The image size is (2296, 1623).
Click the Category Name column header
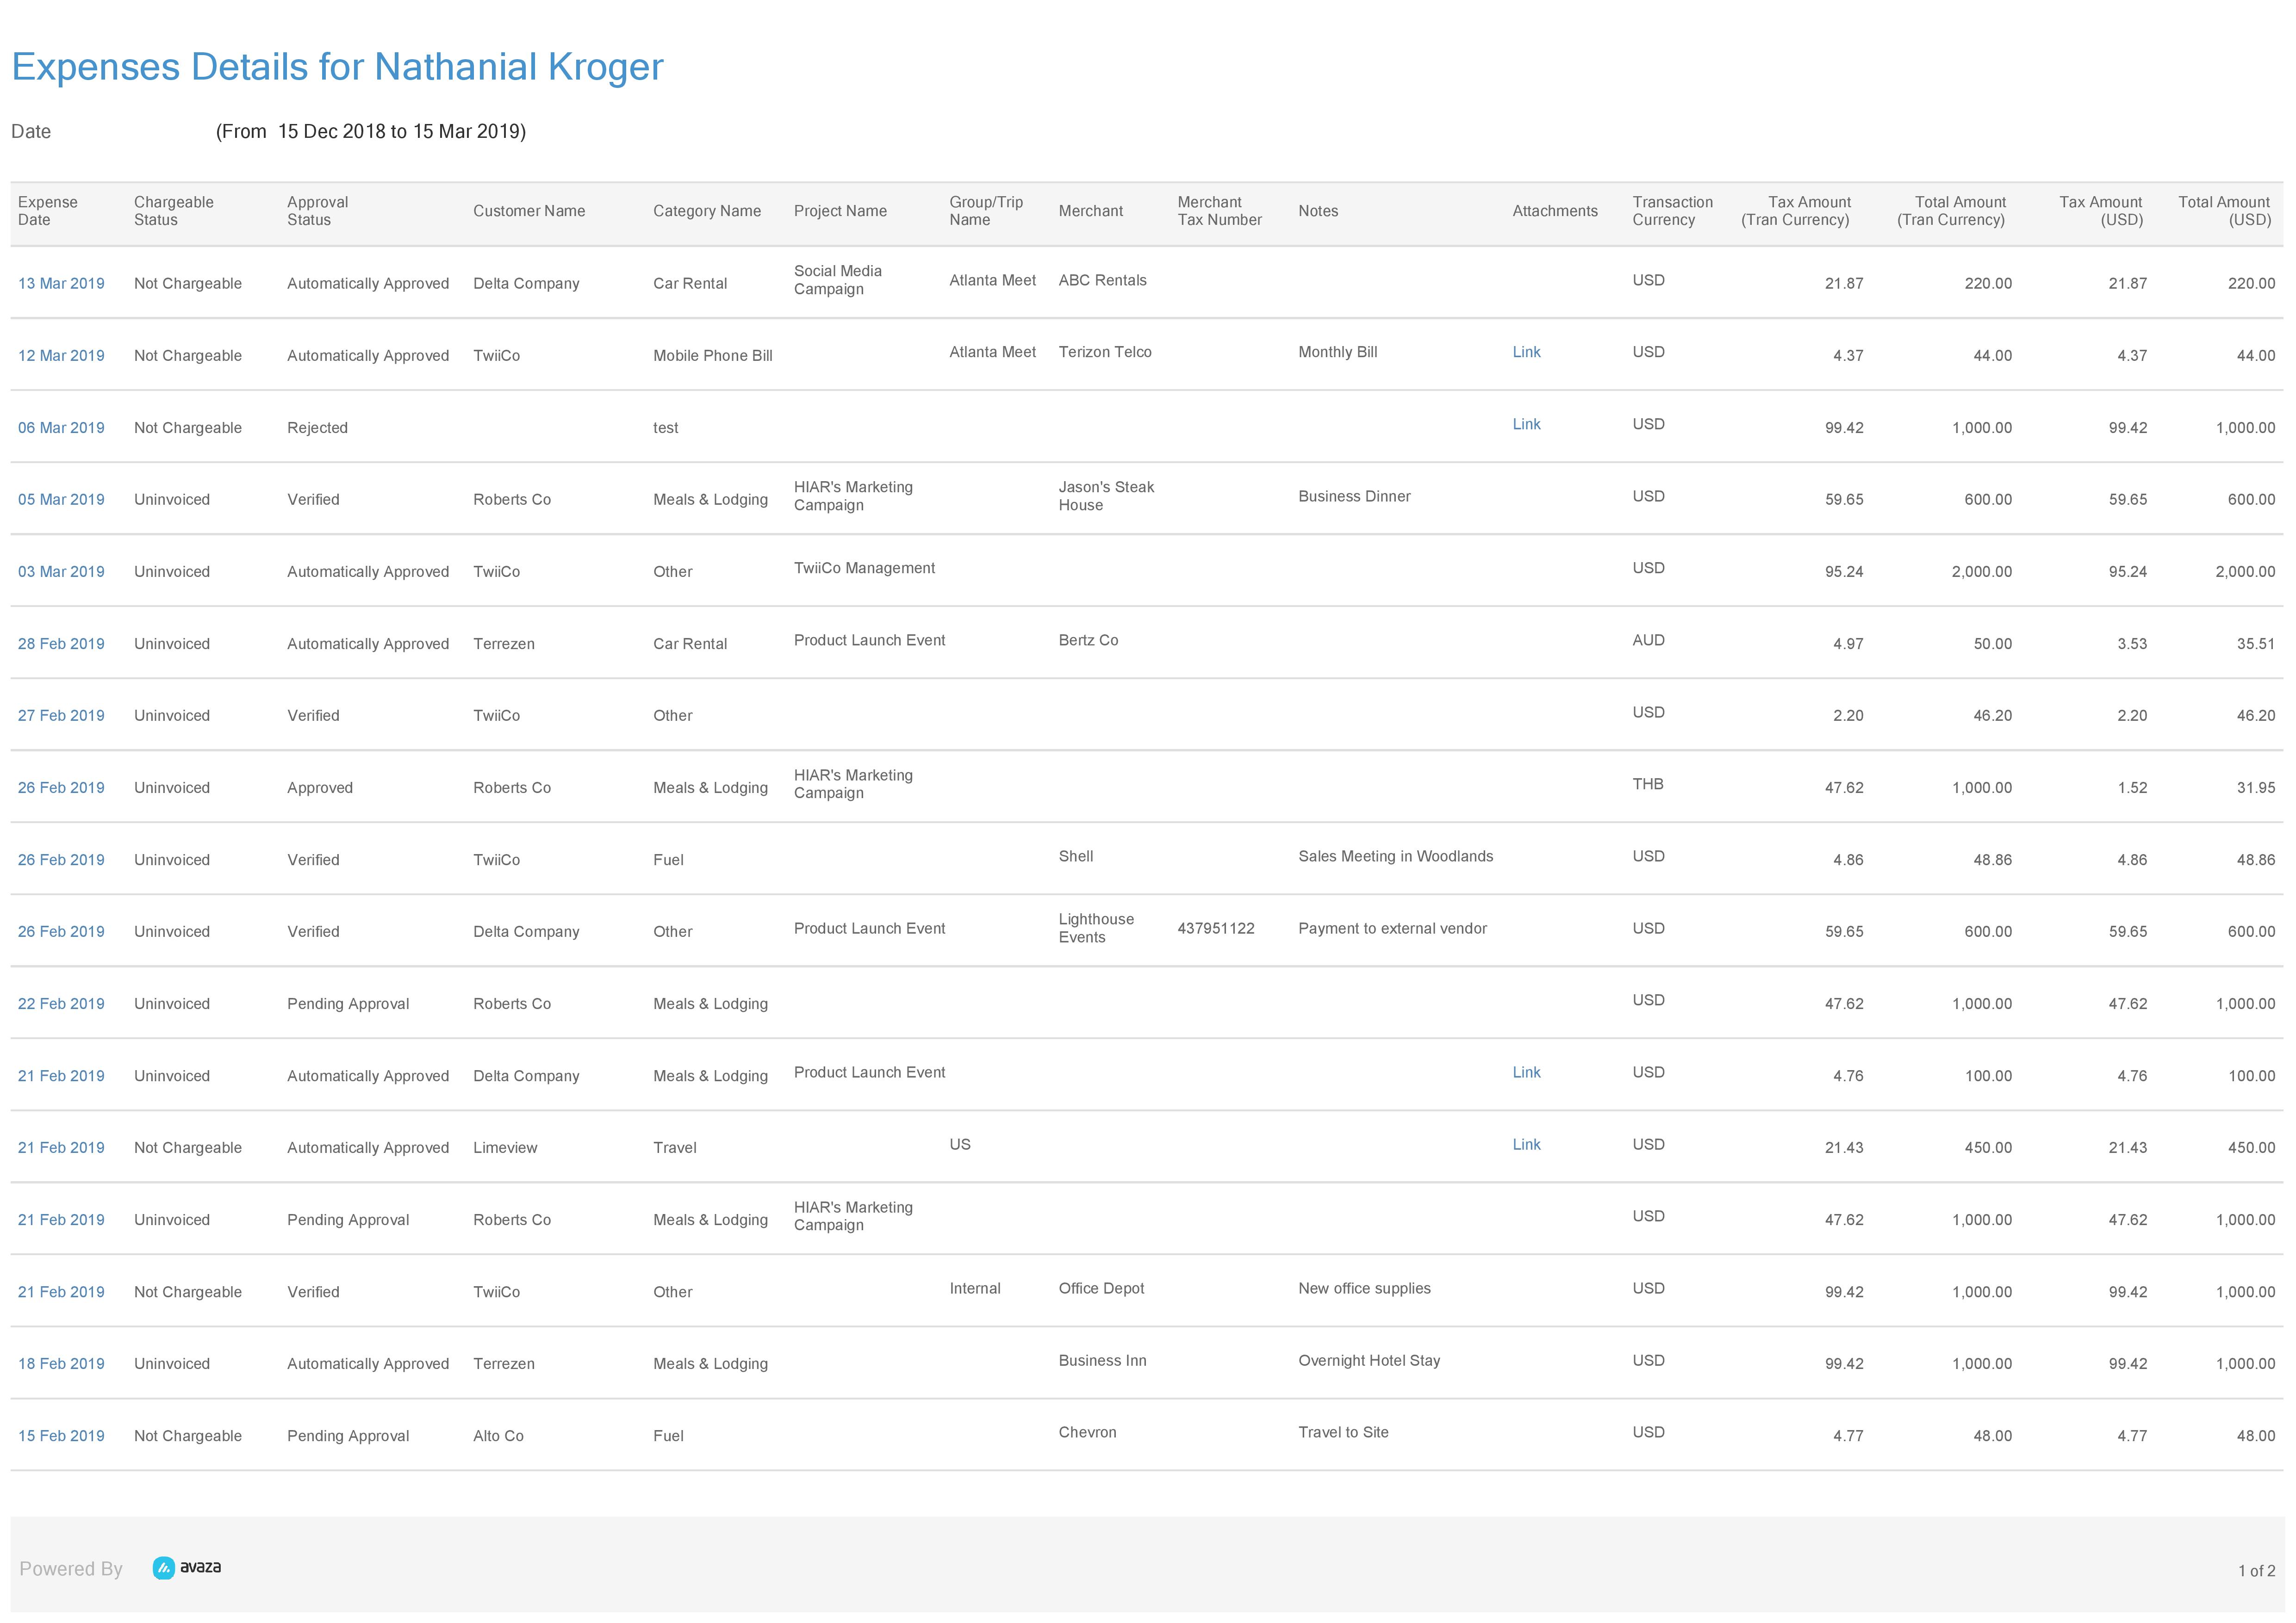pos(707,211)
